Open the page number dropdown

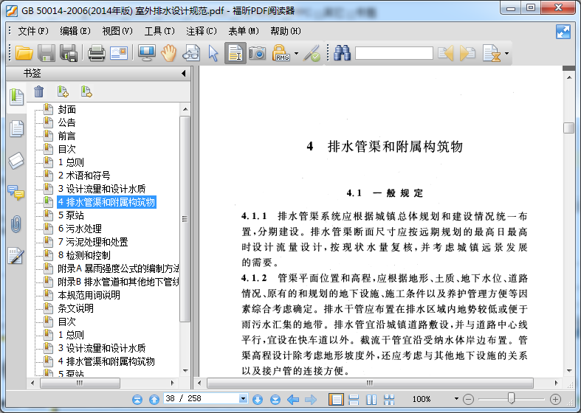click(x=243, y=399)
